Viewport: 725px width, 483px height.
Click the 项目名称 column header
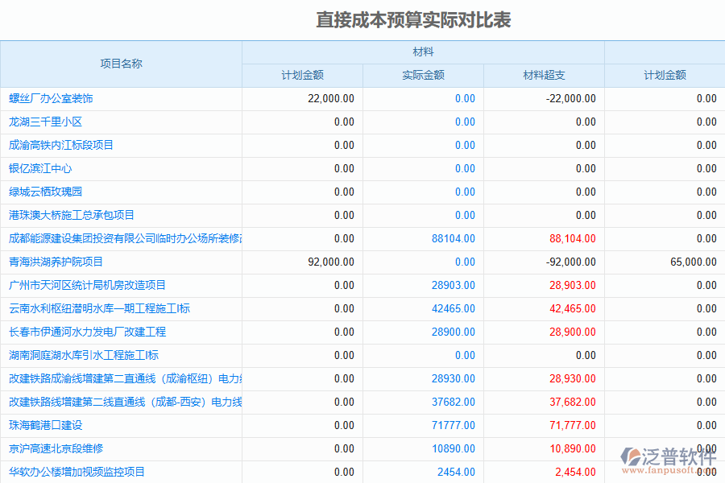click(121, 64)
